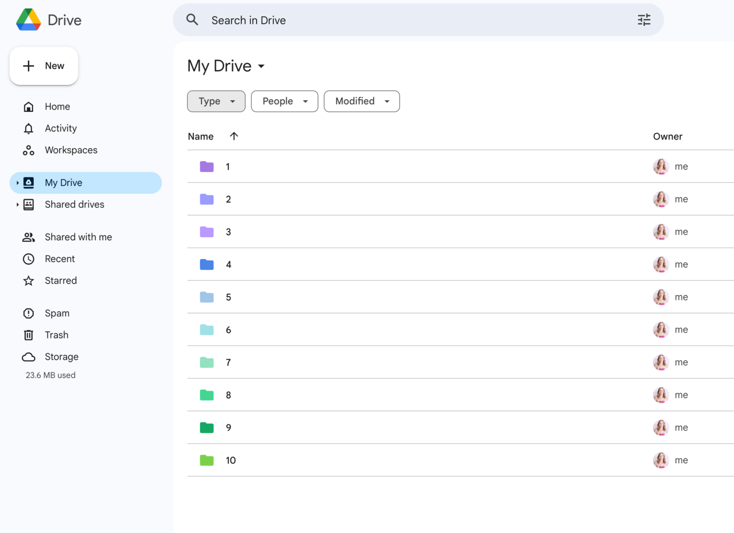Toggle the Name sort order arrow
This screenshot has height=533, width=734.
coord(234,136)
